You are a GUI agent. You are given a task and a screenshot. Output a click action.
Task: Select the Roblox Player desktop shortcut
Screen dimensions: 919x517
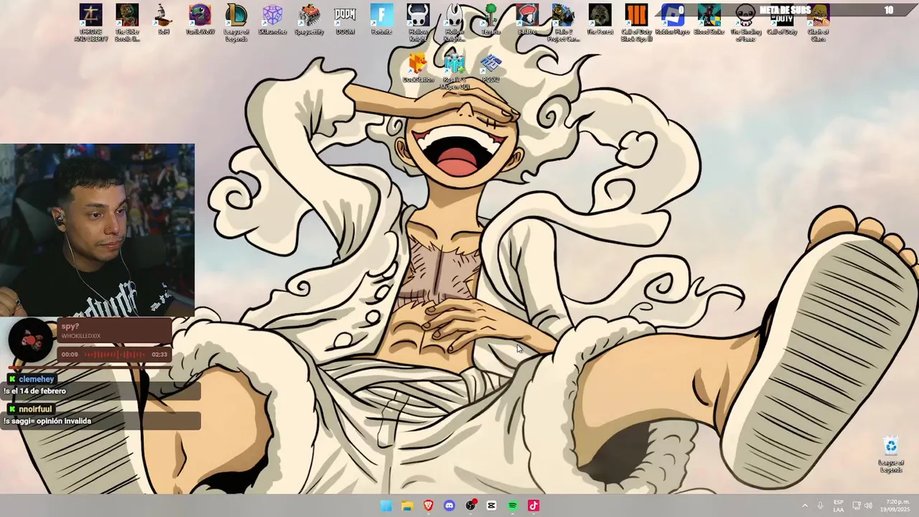click(x=673, y=19)
